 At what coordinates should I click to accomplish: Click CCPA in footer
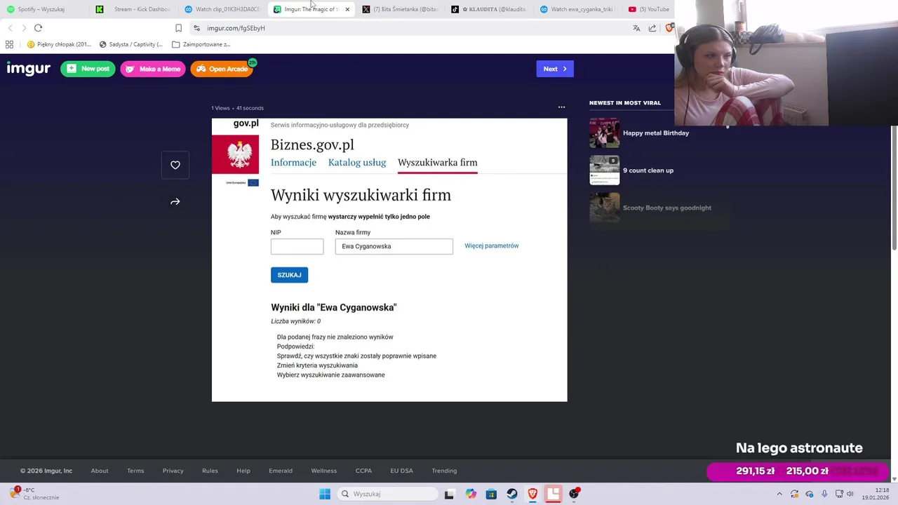click(x=363, y=471)
